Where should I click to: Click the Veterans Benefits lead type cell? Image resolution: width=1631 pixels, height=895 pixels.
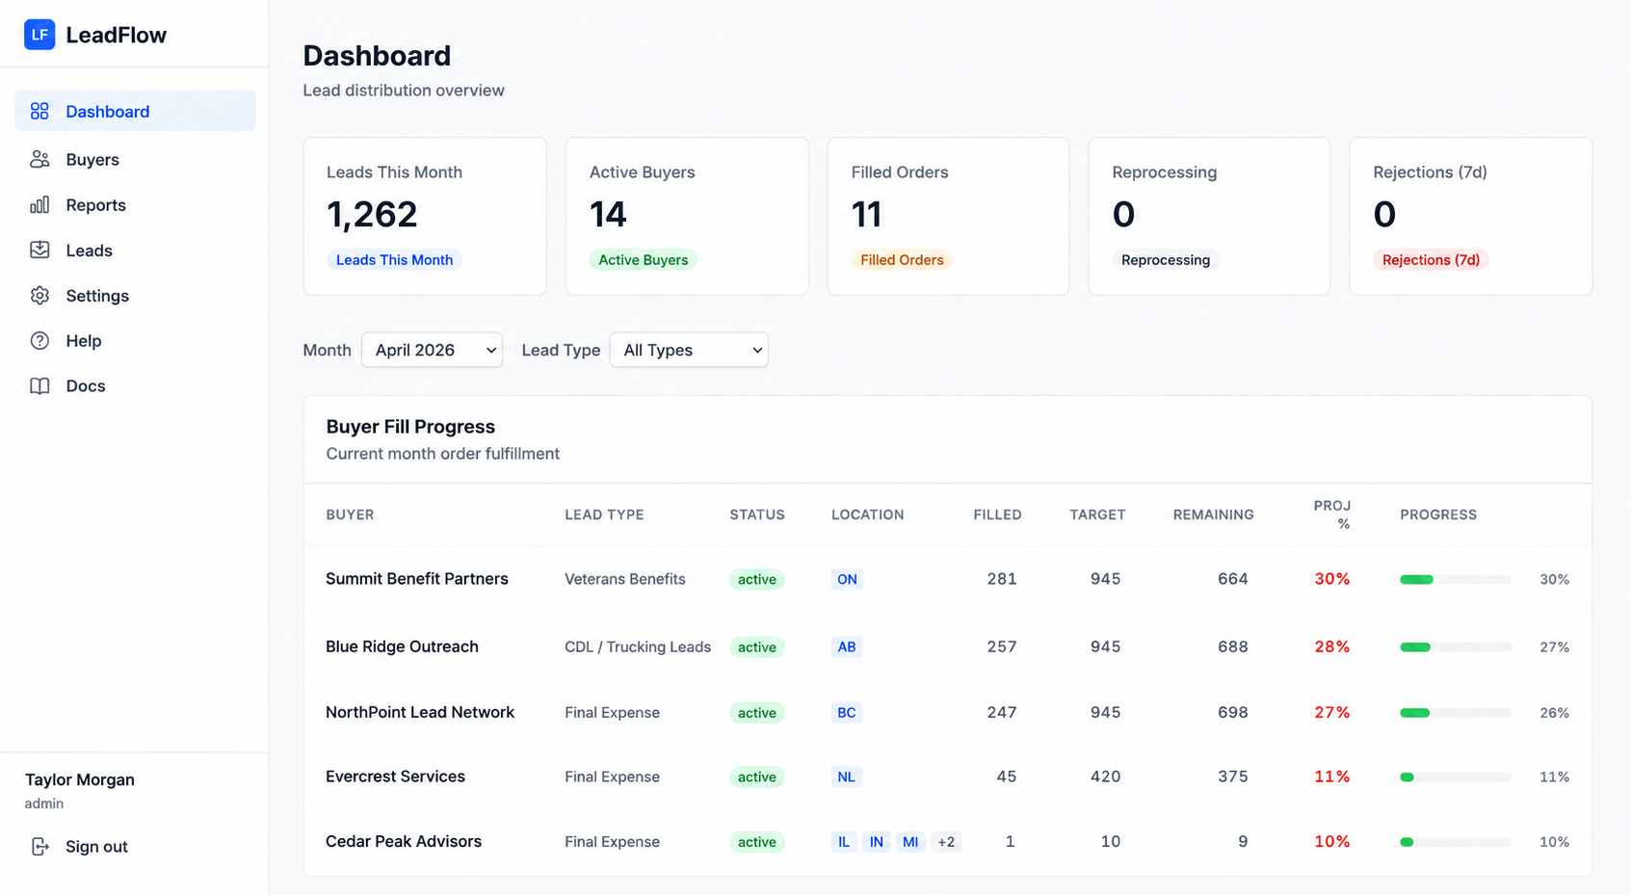click(625, 579)
